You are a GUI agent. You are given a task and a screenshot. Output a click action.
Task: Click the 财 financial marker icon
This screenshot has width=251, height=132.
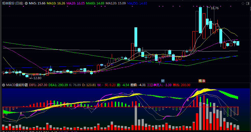163,81
